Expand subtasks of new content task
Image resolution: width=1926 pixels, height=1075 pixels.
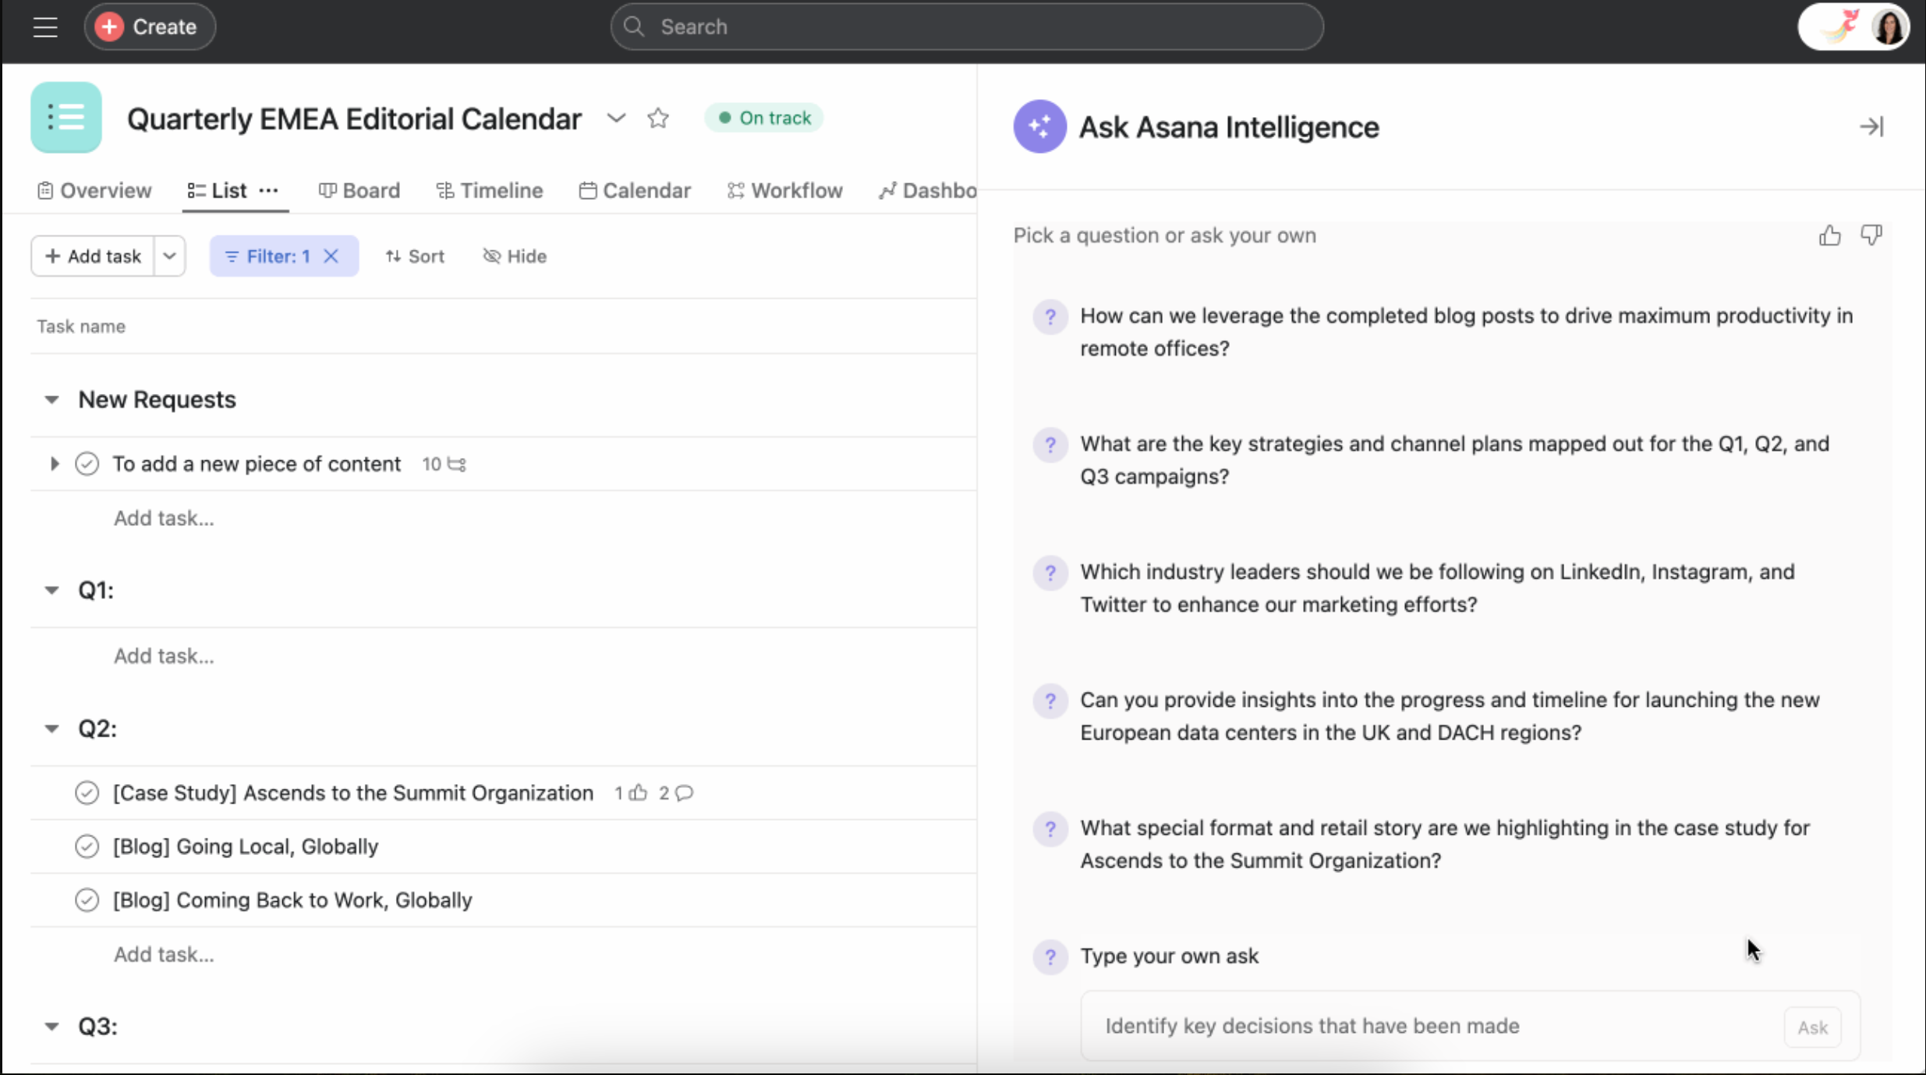(x=54, y=464)
